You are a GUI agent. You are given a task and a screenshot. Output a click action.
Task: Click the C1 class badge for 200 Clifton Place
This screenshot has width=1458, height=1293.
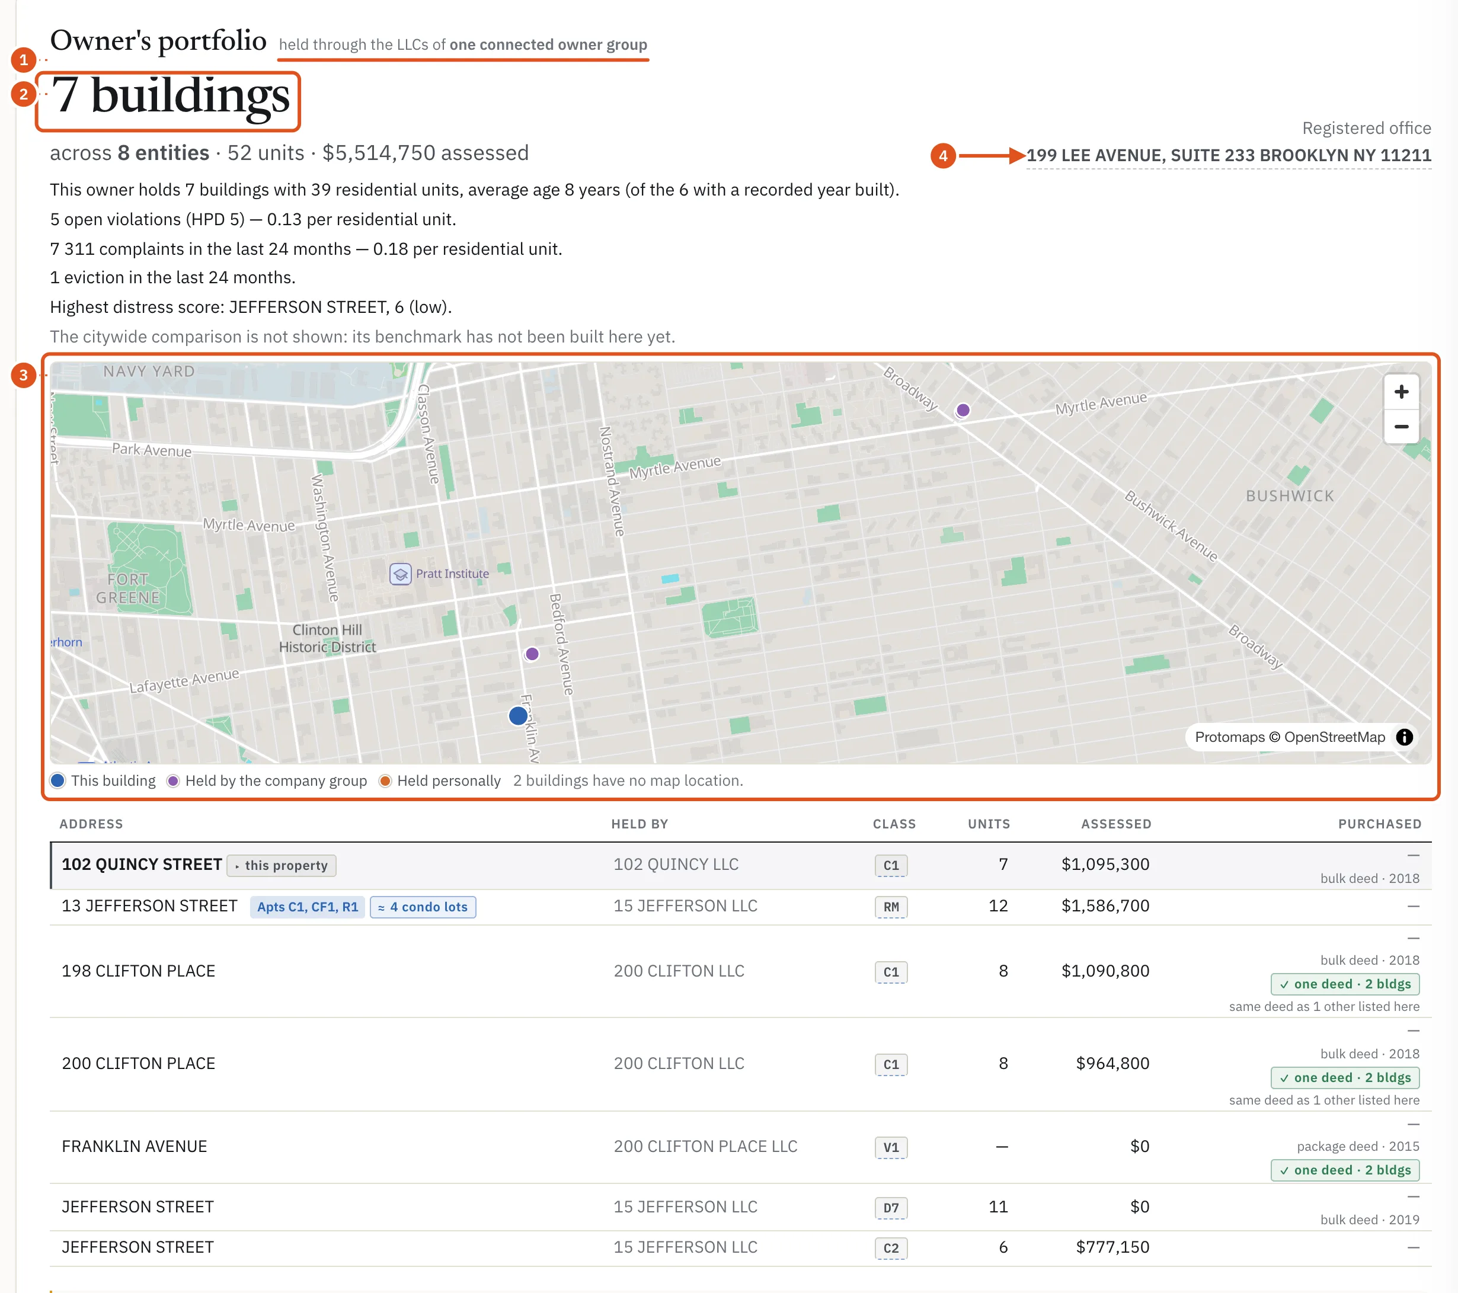(891, 1064)
